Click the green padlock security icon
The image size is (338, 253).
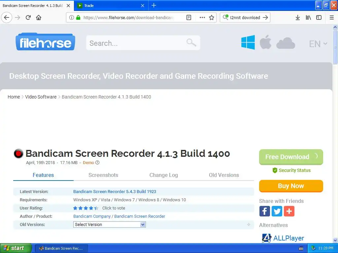click(x=78, y=17)
